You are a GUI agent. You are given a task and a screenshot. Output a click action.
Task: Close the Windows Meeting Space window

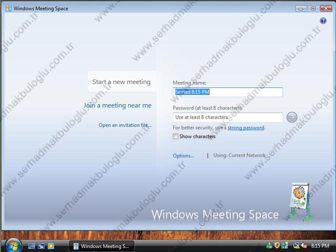coord(326,8)
